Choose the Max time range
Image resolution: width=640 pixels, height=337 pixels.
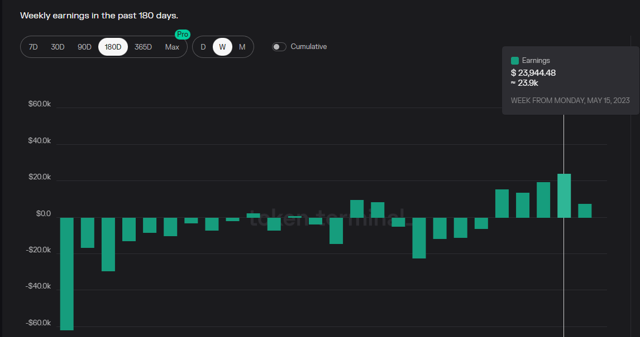172,47
